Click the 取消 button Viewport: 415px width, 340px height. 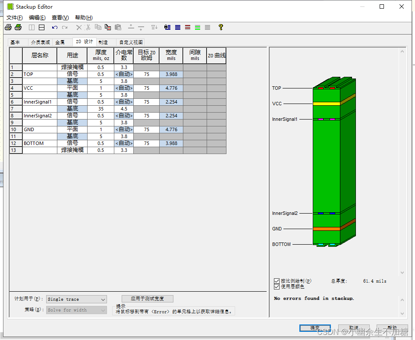pyautogui.click(x=354, y=328)
